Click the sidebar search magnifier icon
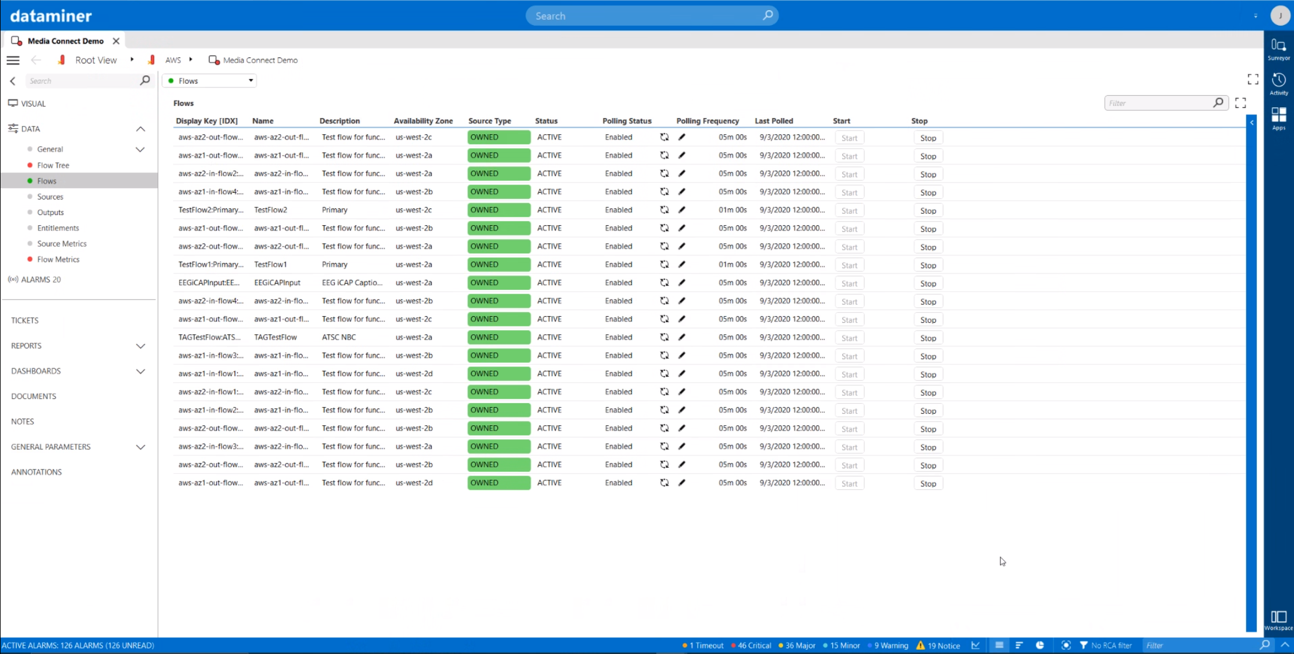 pyautogui.click(x=144, y=80)
